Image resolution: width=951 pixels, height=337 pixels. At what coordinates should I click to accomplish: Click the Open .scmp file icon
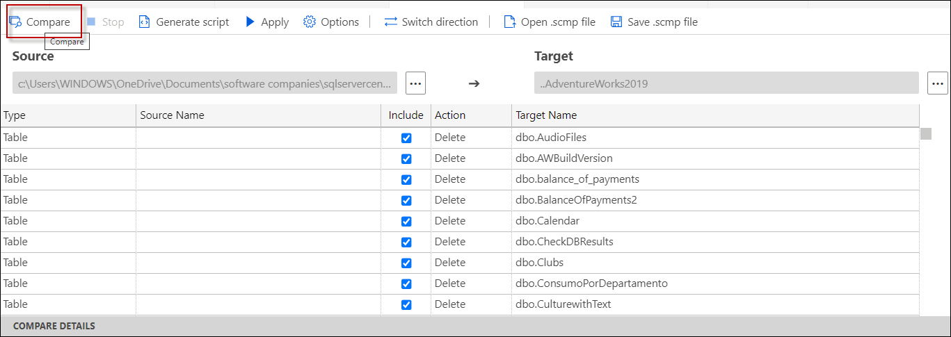click(x=510, y=22)
